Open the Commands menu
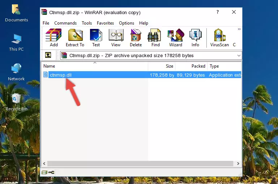This screenshot has width=278, height=184. click(x=65, y=23)
